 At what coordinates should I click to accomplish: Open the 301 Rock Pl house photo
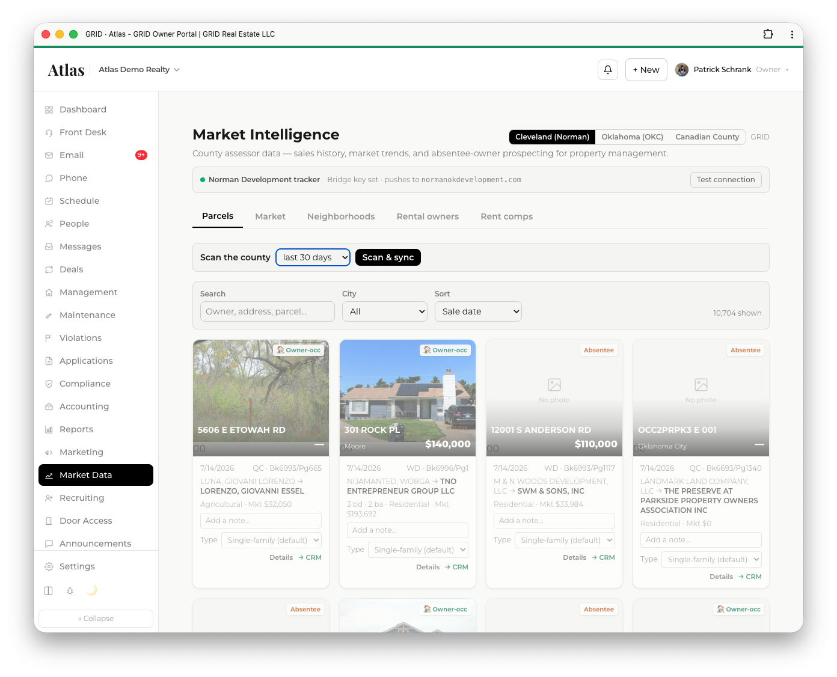408,398
